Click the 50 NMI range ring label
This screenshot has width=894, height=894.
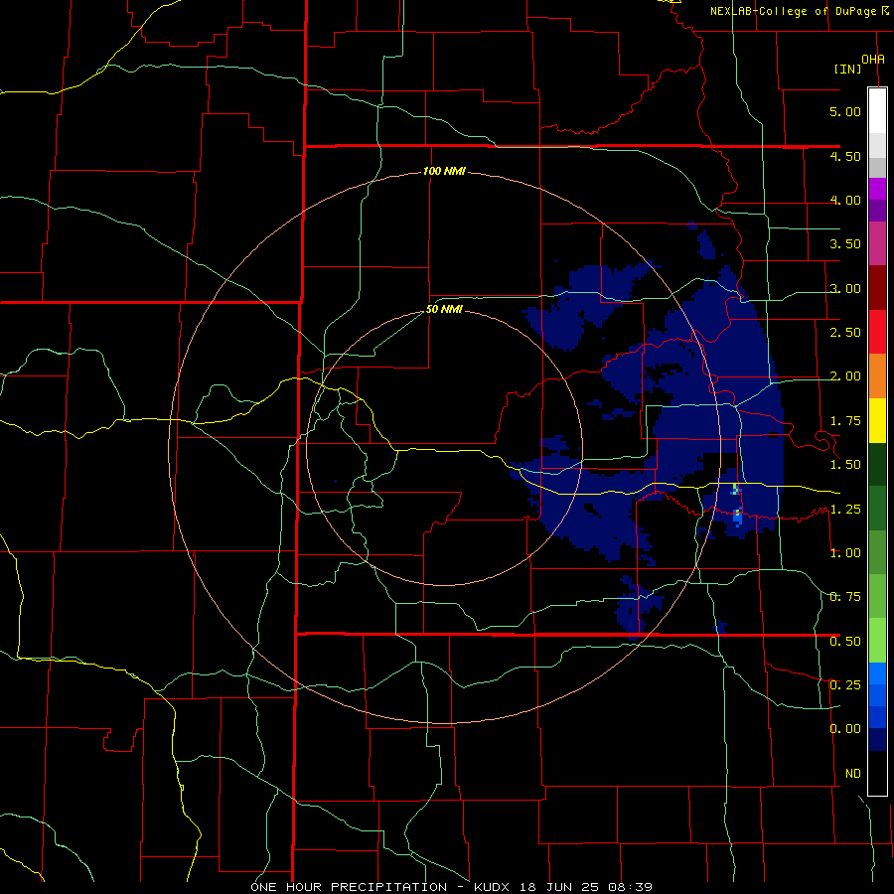pos(444,310)
